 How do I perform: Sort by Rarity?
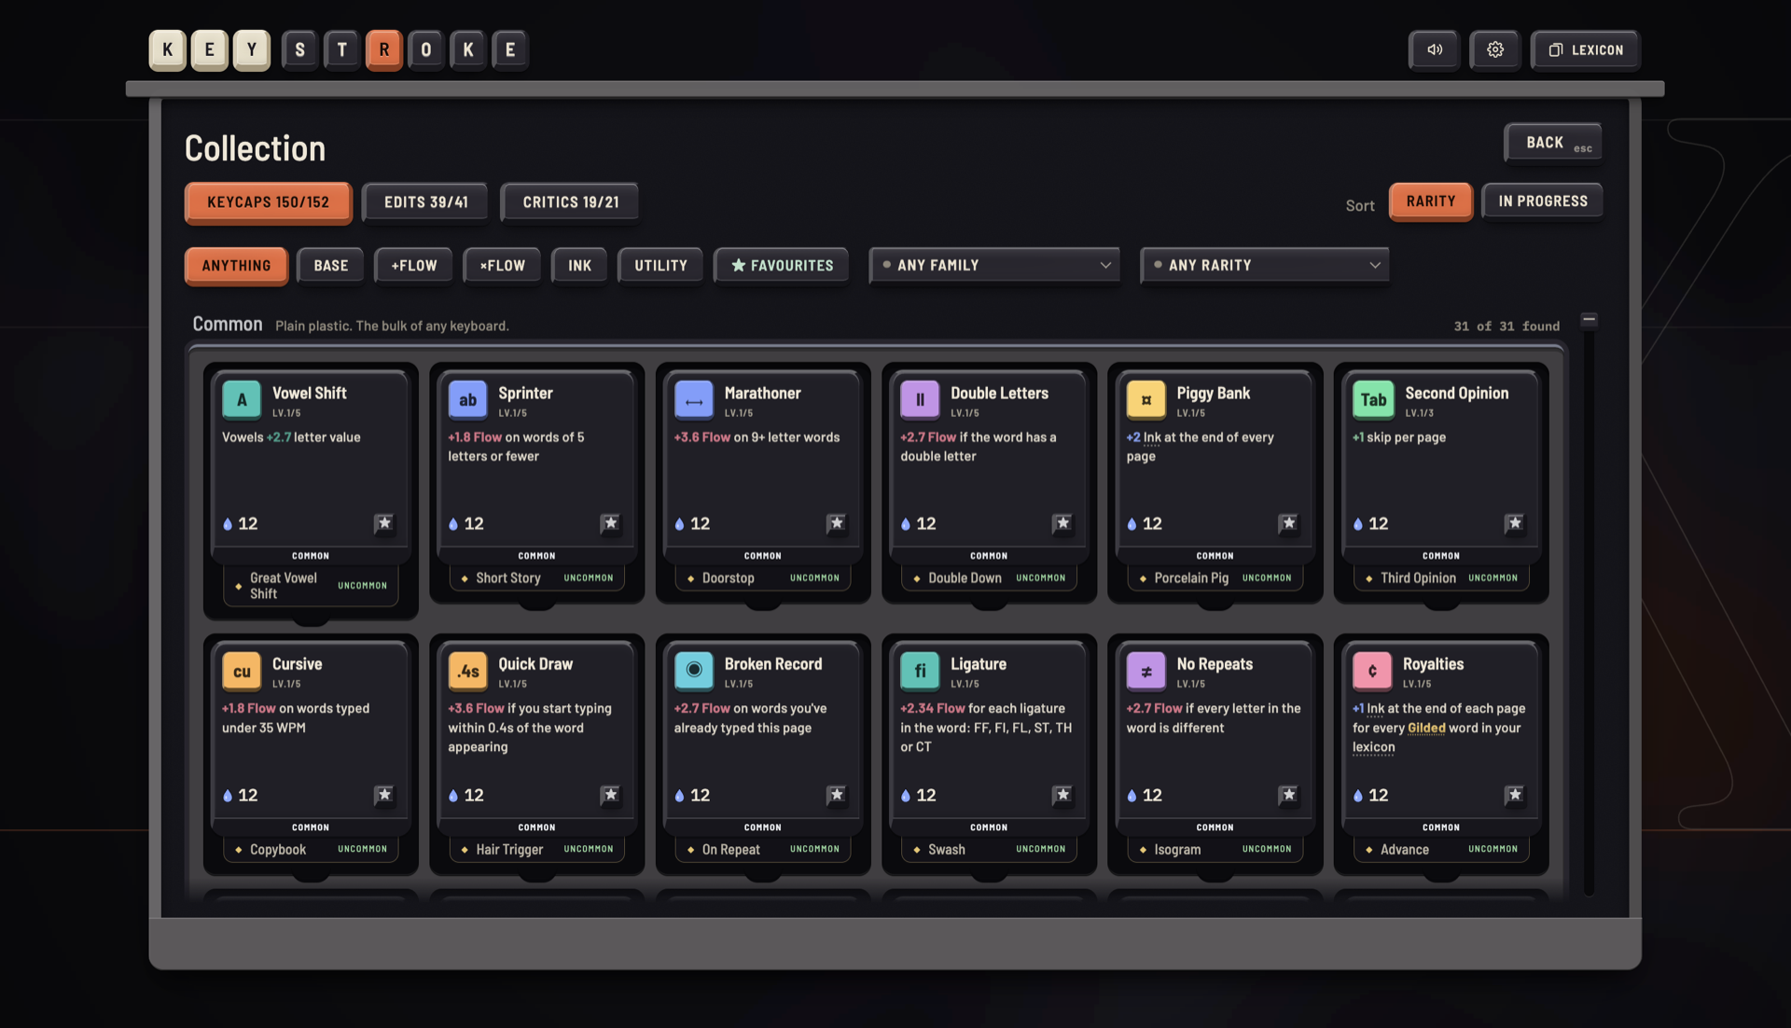click(1430, 201)
